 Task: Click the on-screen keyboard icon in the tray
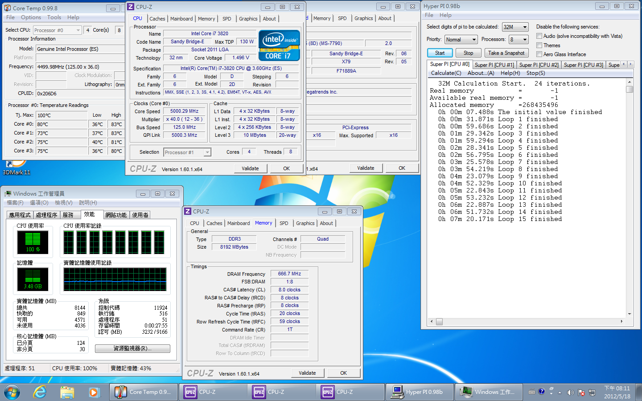coord(532,392)
